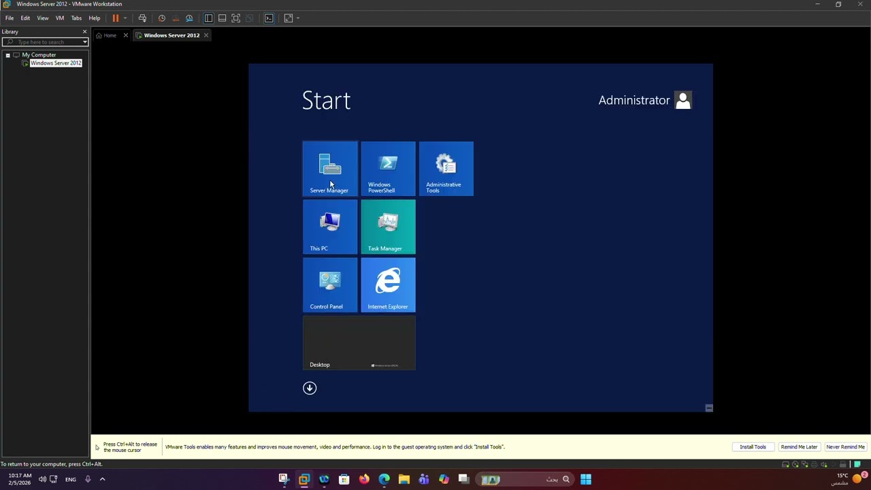This screenshot has height=490, width=871.
Task: Enter full screen mode
Action: [x=235, y=18]
